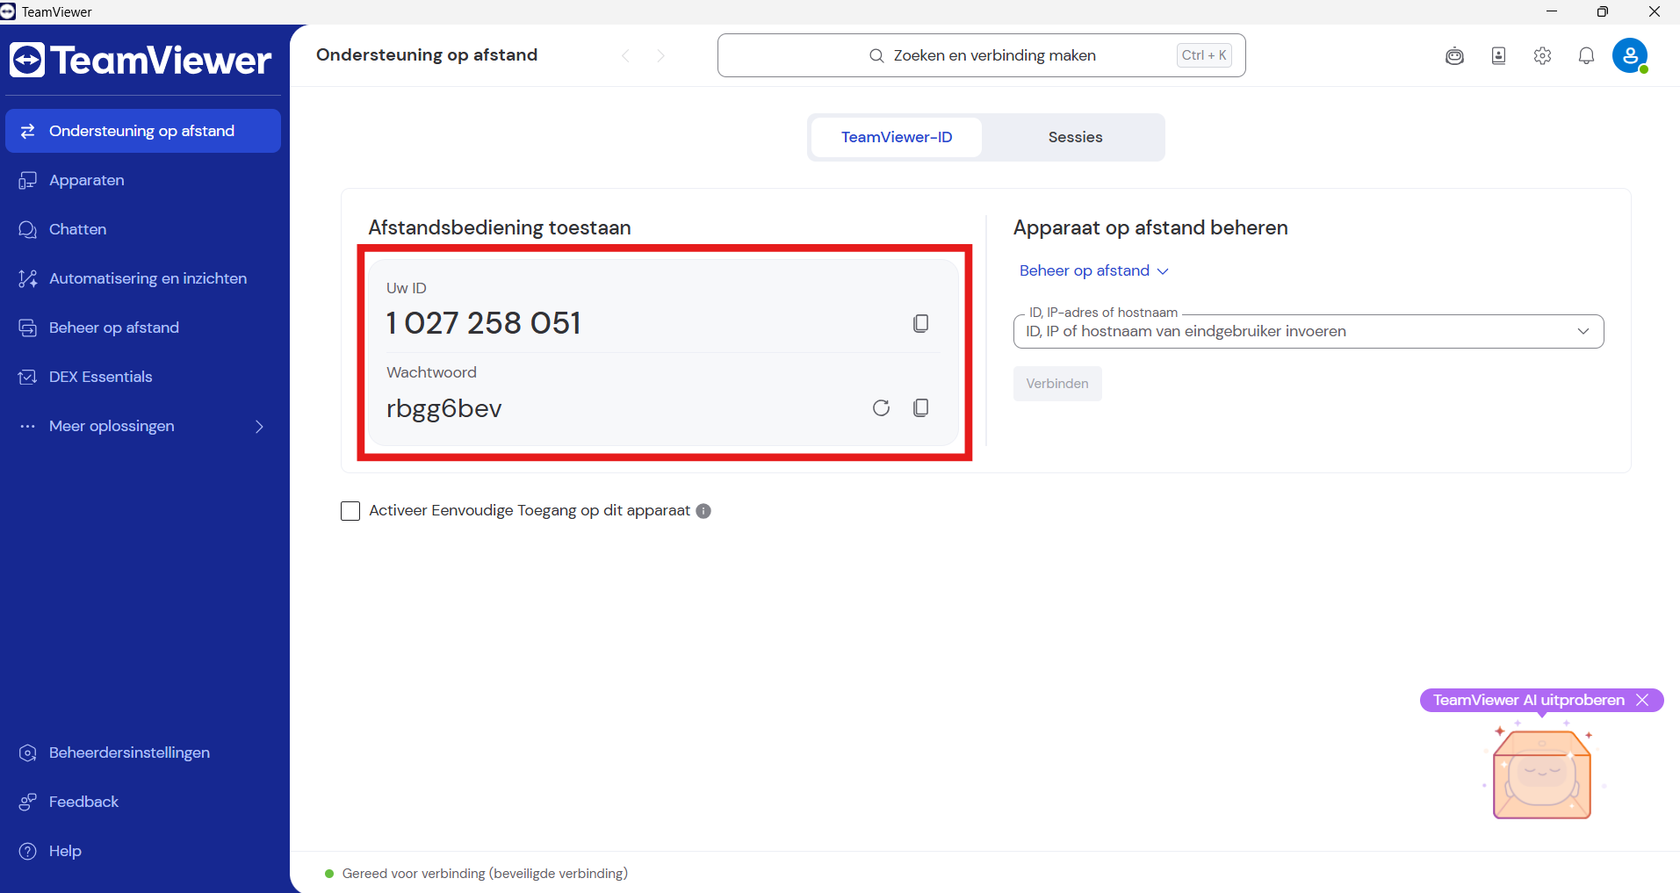Open settings gear in top bar
1680x893 pixels.
pyautogui.click(x=1542, y=55)
